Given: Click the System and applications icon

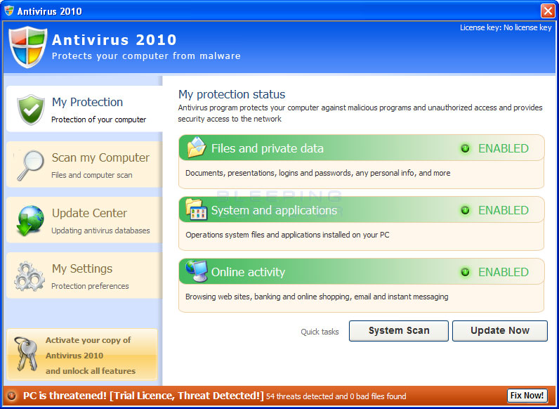Looking at the screenshot, I should coord(197,209).
